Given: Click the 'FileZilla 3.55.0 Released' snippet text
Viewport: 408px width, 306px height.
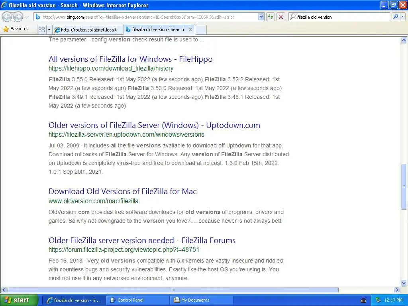Looking at the screenshot, I should (81, 79).
